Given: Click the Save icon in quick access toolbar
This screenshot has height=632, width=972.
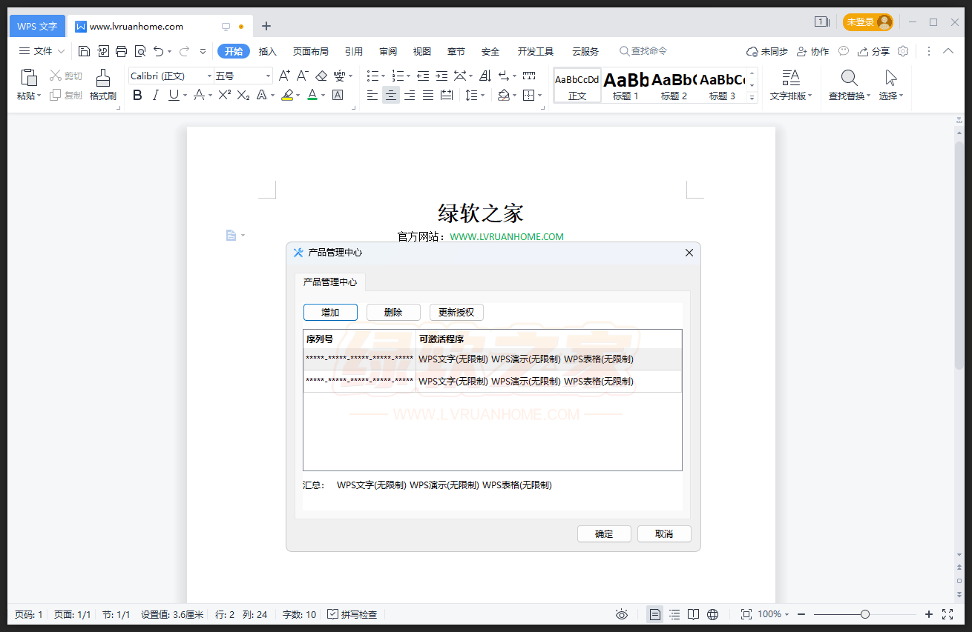Looking at the screenshot, I should click(85, 51).
